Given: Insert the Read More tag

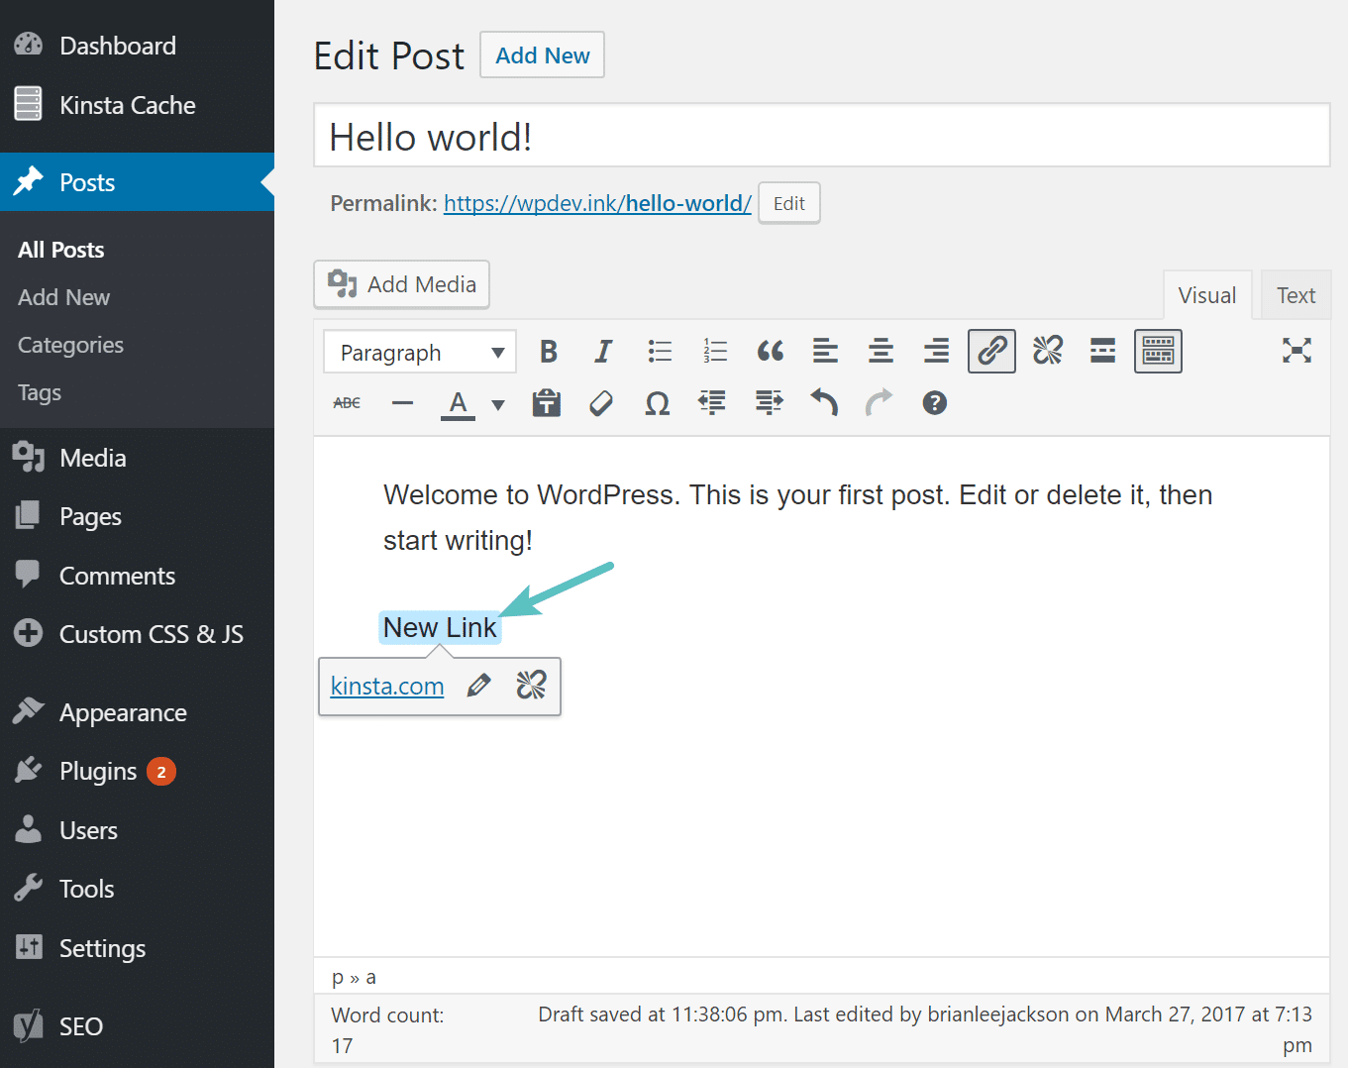Looking at the screenshot, I should (x=1101, y=351).
